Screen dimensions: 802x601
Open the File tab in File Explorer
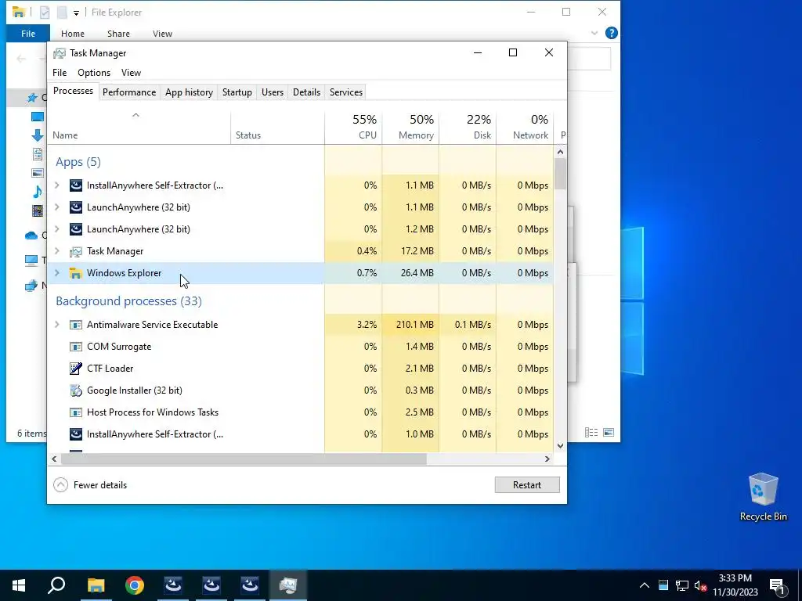(x=28, y=34)
